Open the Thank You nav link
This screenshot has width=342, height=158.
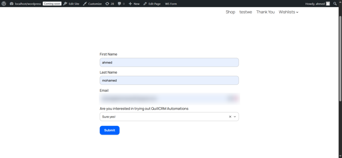pos(265,12)
